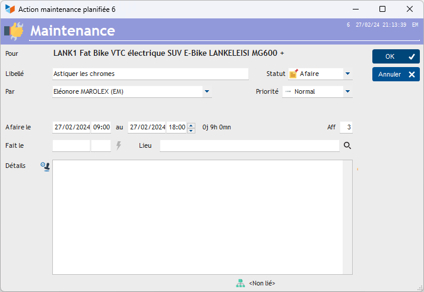Click the Lieu input field
Screen dimensions: 424x292
coord(249,145)
